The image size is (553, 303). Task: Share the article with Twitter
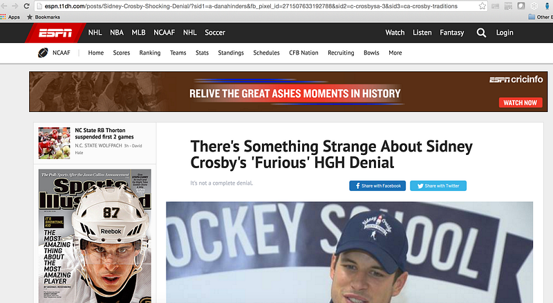(x=438, y=186)
